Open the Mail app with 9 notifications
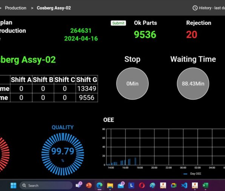Screen dimensions: 225x191 coord(121,185)
